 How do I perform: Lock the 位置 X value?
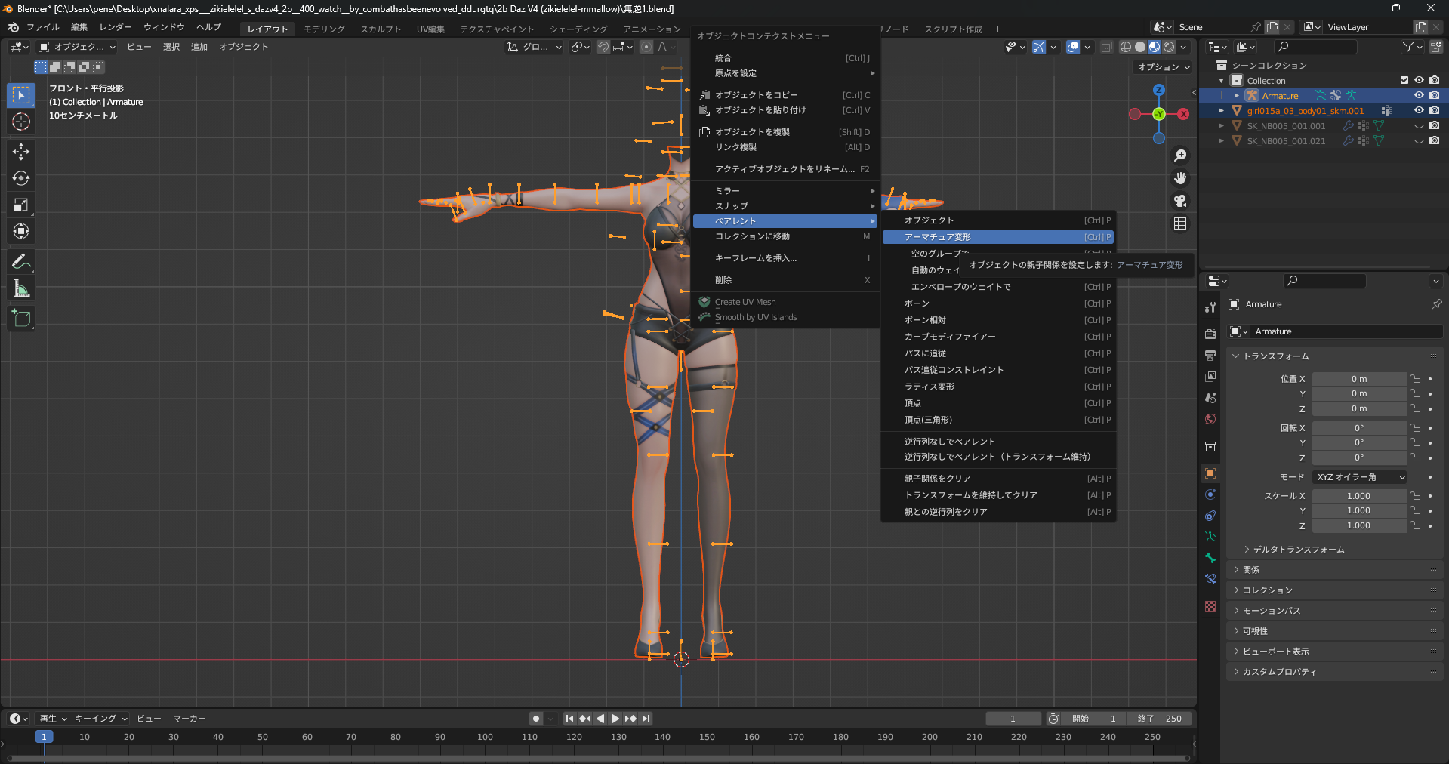1416,379
